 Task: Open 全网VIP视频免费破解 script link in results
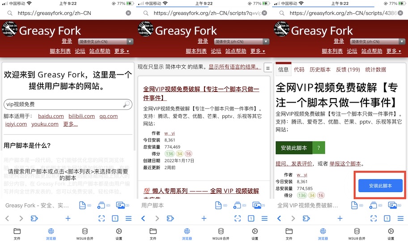(x=201, y=93)
